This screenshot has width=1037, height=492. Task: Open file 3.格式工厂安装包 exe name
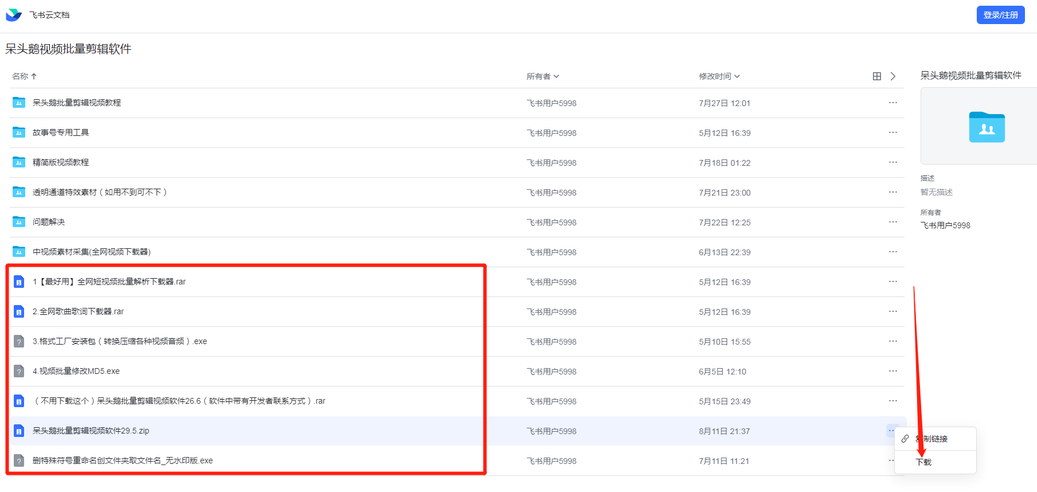point(120,341)
